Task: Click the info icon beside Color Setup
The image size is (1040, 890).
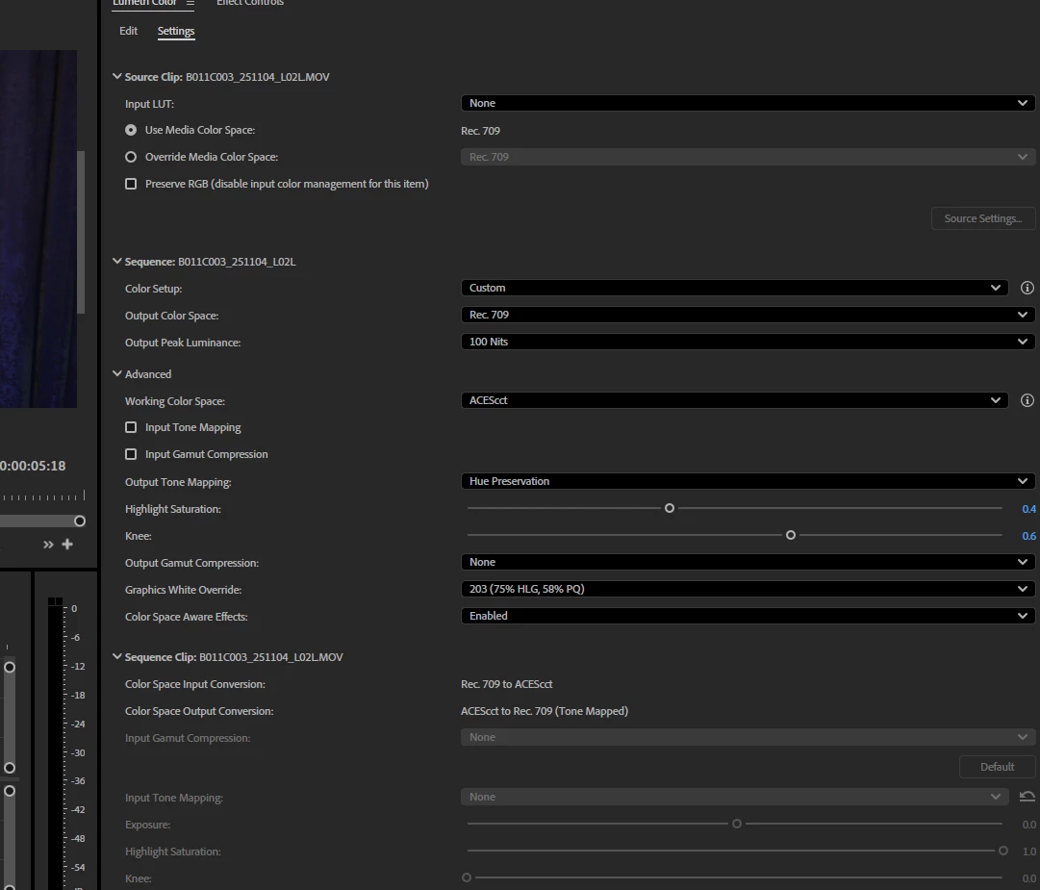Action: [1027, 288]
